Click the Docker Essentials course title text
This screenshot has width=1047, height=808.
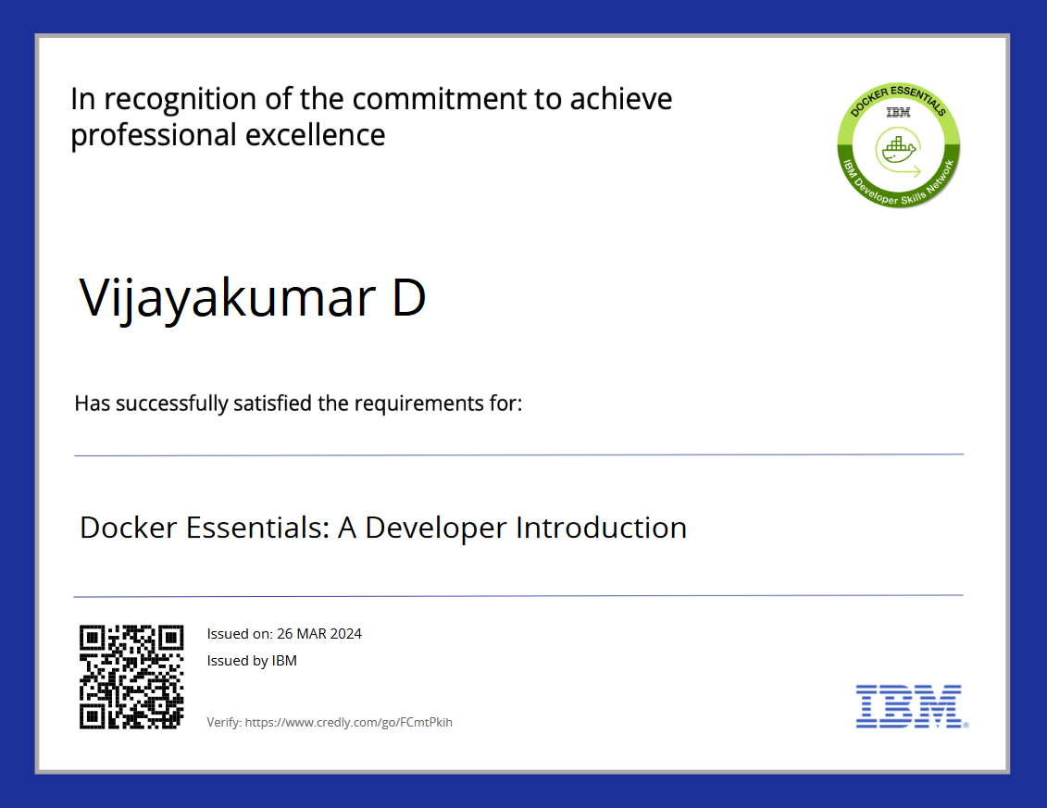pyautogui.click(x=383, y=527)
